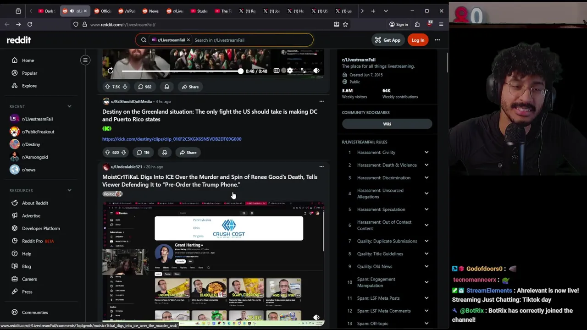Viewport: 587px width, 330px height.
Task: Share the Destiny Greenland post
Action: (x=188, y=152)
